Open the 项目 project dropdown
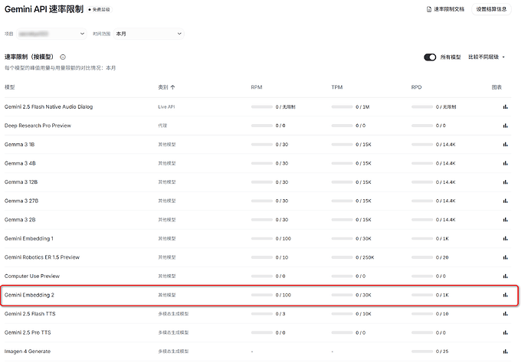Viewport: 528px width, 363px height. coord(51,34)
